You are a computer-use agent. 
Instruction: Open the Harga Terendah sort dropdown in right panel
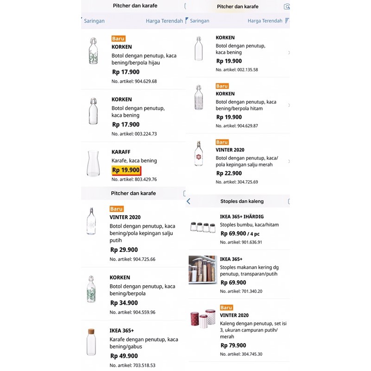(265, 21)
